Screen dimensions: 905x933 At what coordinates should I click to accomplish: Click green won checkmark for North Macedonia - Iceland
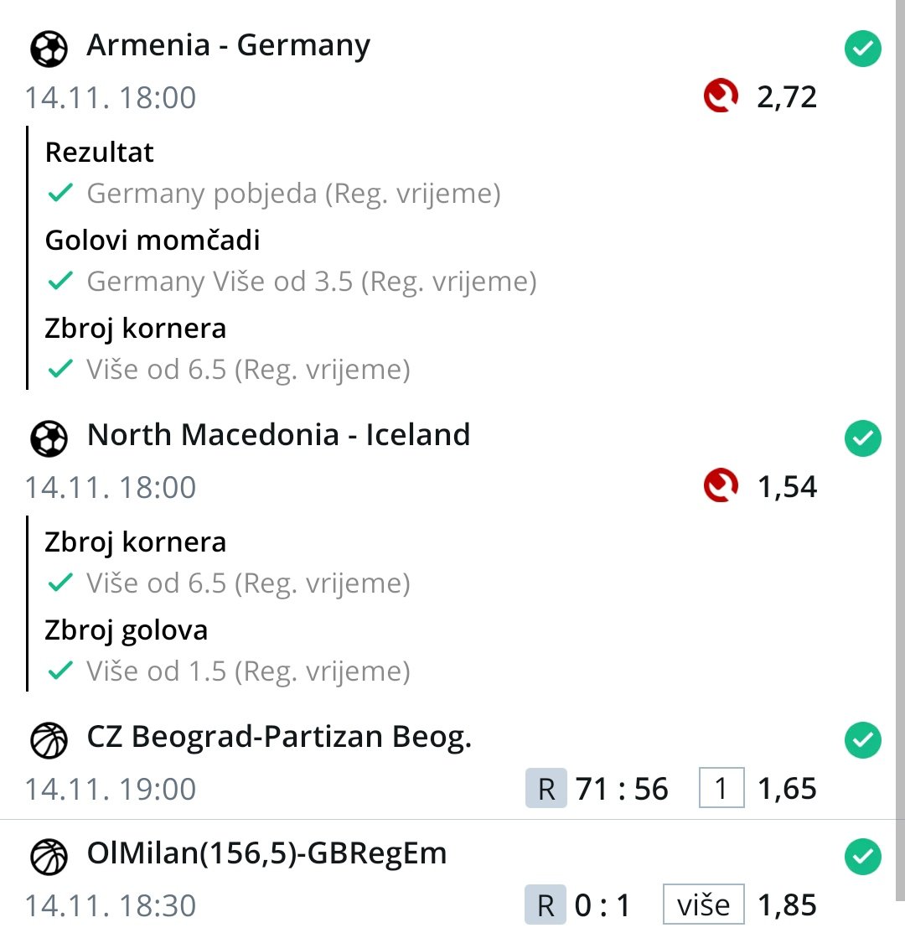click(862, 438)
